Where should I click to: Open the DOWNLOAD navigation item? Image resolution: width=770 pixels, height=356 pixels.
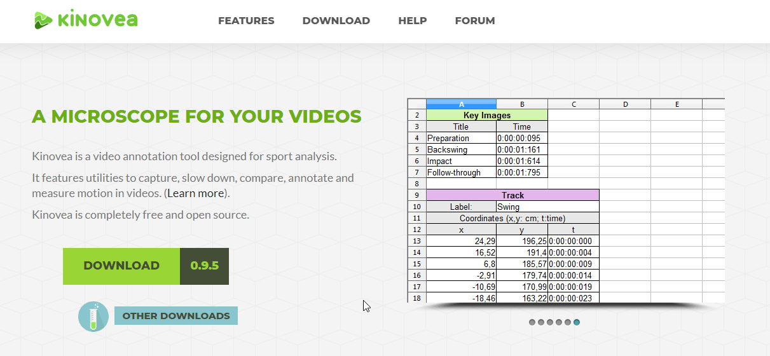pyautogui.click(x=336, y=20)
